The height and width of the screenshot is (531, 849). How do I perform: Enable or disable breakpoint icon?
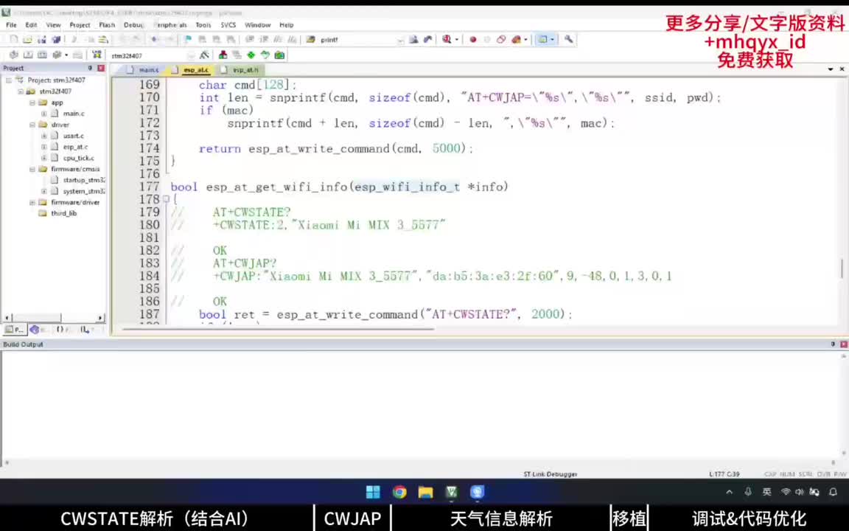pyautogui.click(x=486, y=40)
